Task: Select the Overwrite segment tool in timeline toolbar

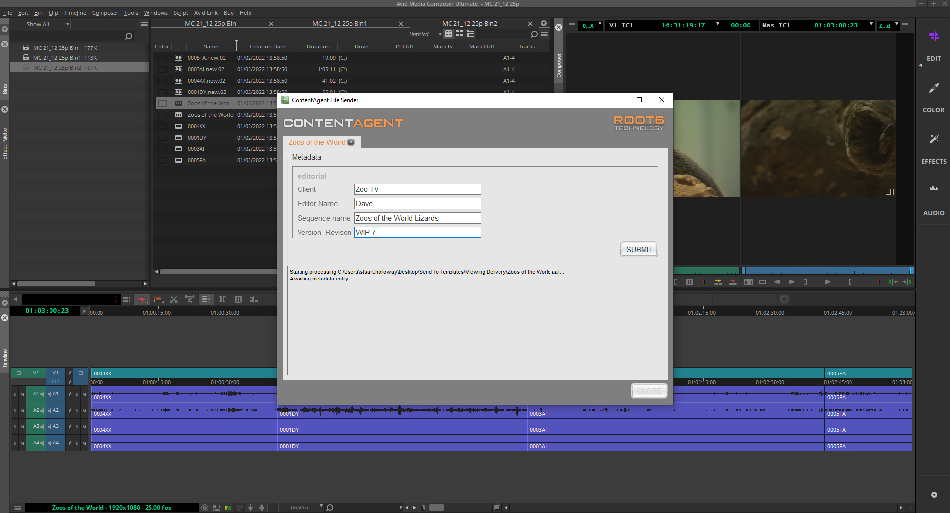Action: pyautogui.click(x=158, y=299)
